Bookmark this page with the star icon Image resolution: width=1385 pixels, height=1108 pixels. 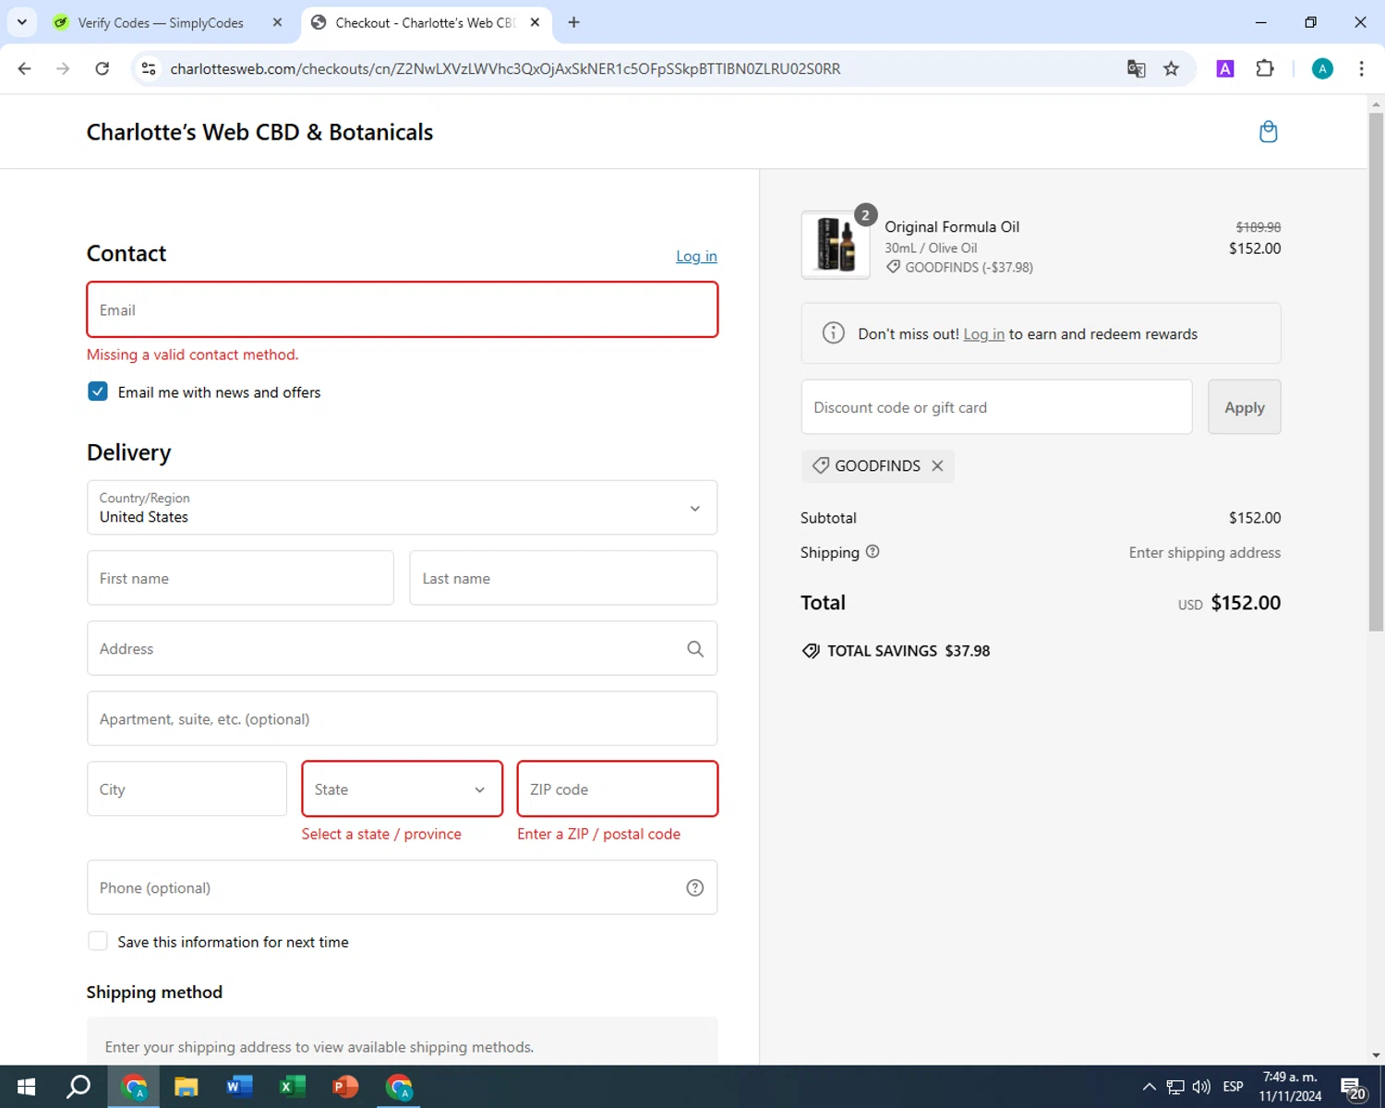[1172, 69]
